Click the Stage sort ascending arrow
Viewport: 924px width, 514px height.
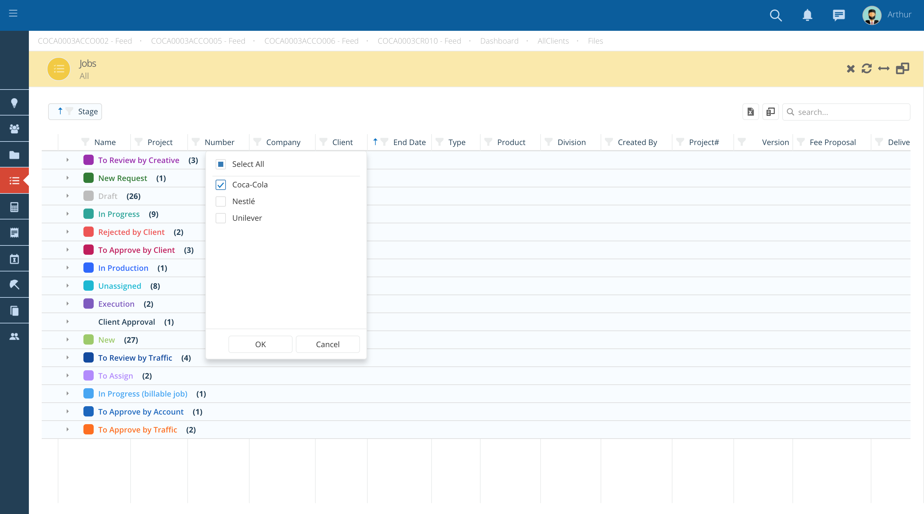pyautogui.click(x=61, y=111)
